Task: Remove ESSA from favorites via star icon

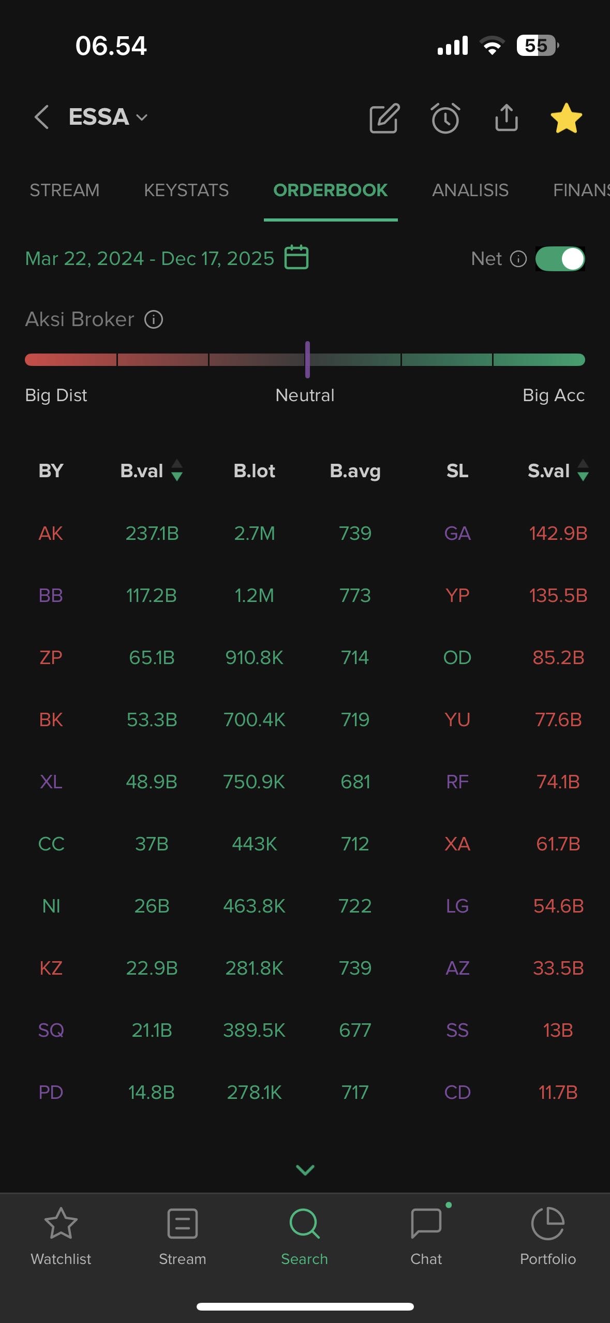Action: tap(566, 118)
